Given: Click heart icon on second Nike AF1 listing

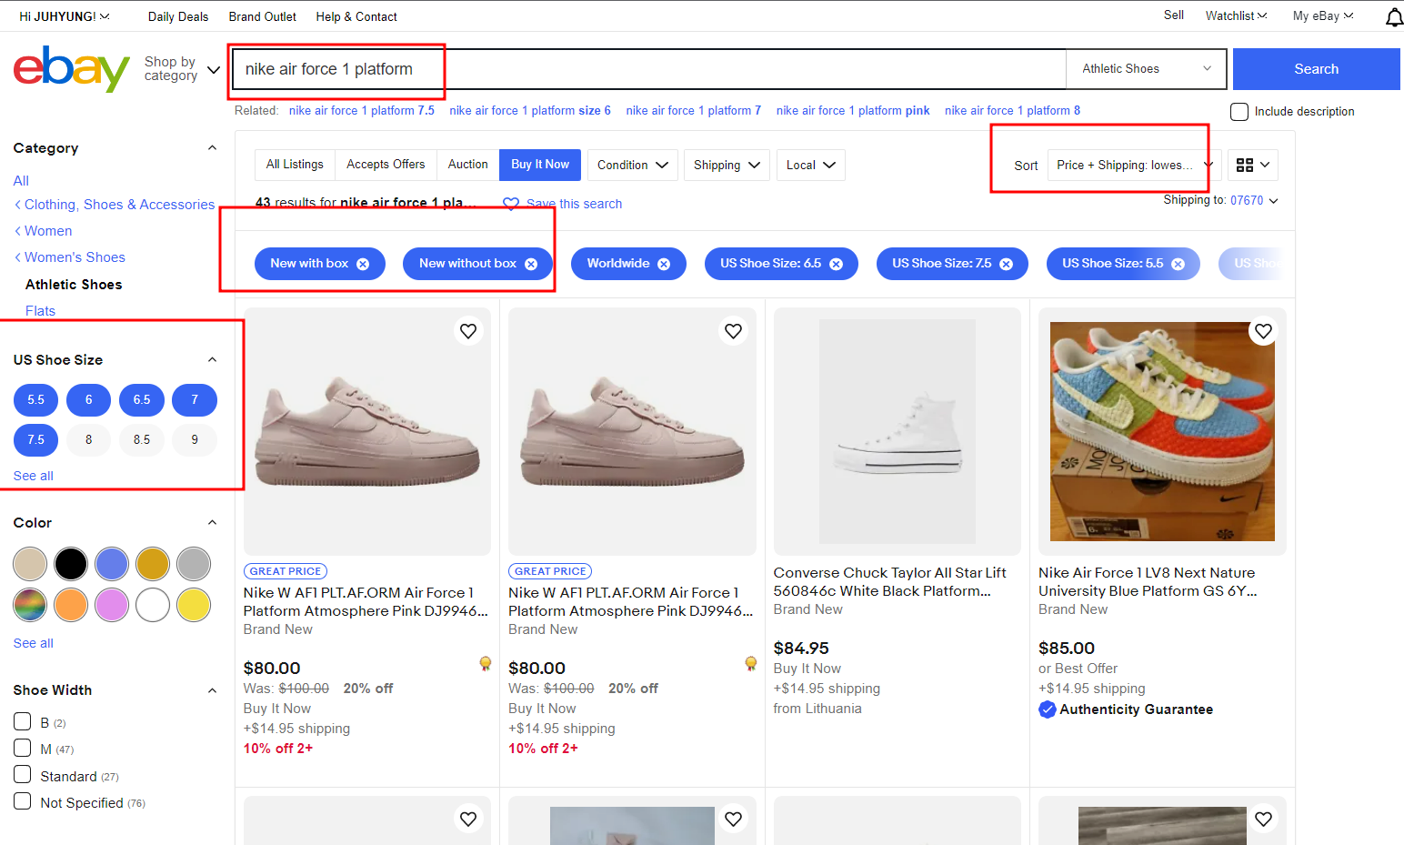Looking at the screenshot, I should (x=733, y=331).
